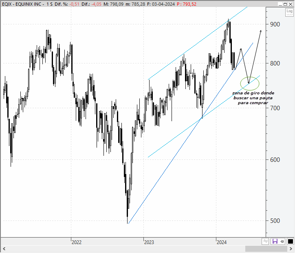Click the 500 price axis label
The image size is (295, 253).
click(275, 221)
